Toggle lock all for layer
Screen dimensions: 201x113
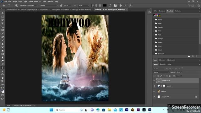tap(170, 76)
